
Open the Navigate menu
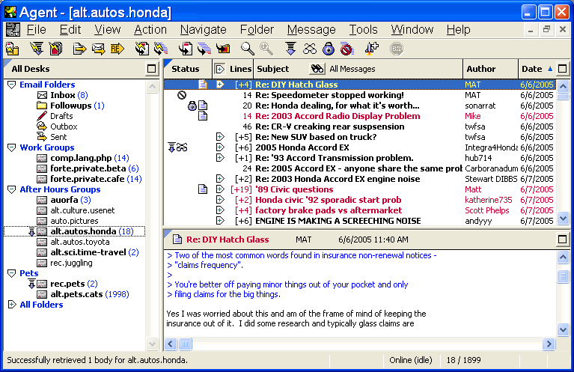click(203, 30)
